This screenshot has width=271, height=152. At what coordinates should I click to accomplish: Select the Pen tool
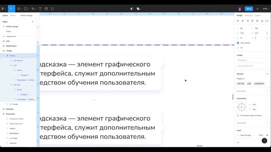click(33, 9)
